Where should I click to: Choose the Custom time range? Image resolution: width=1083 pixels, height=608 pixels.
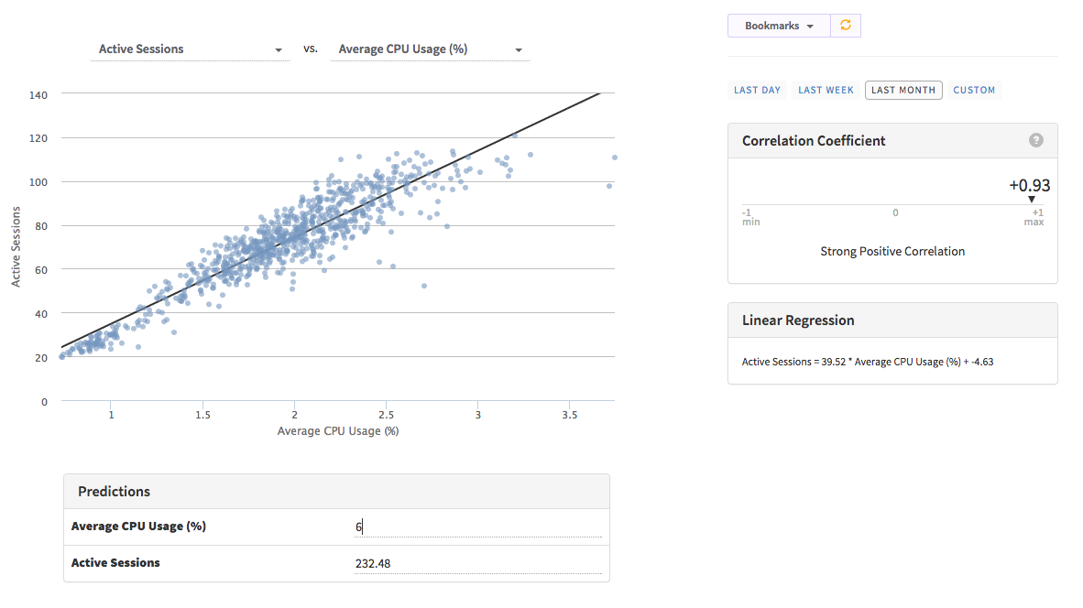(x=974, y=90)
